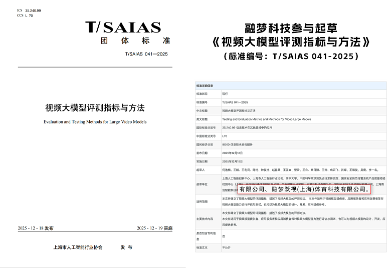Click the '团体标准' text under the logo

pos(135,40)
